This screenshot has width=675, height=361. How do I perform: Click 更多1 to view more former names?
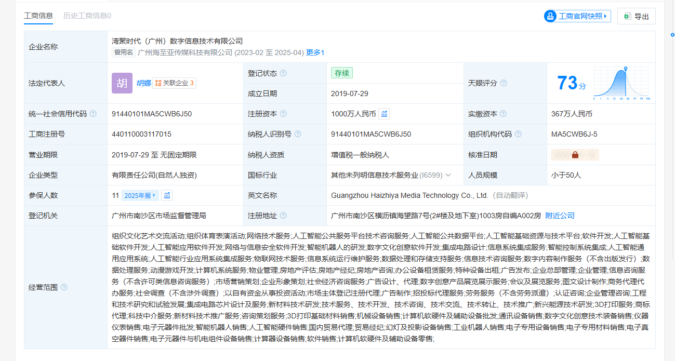pyautogui.click(x=315, y=52)
